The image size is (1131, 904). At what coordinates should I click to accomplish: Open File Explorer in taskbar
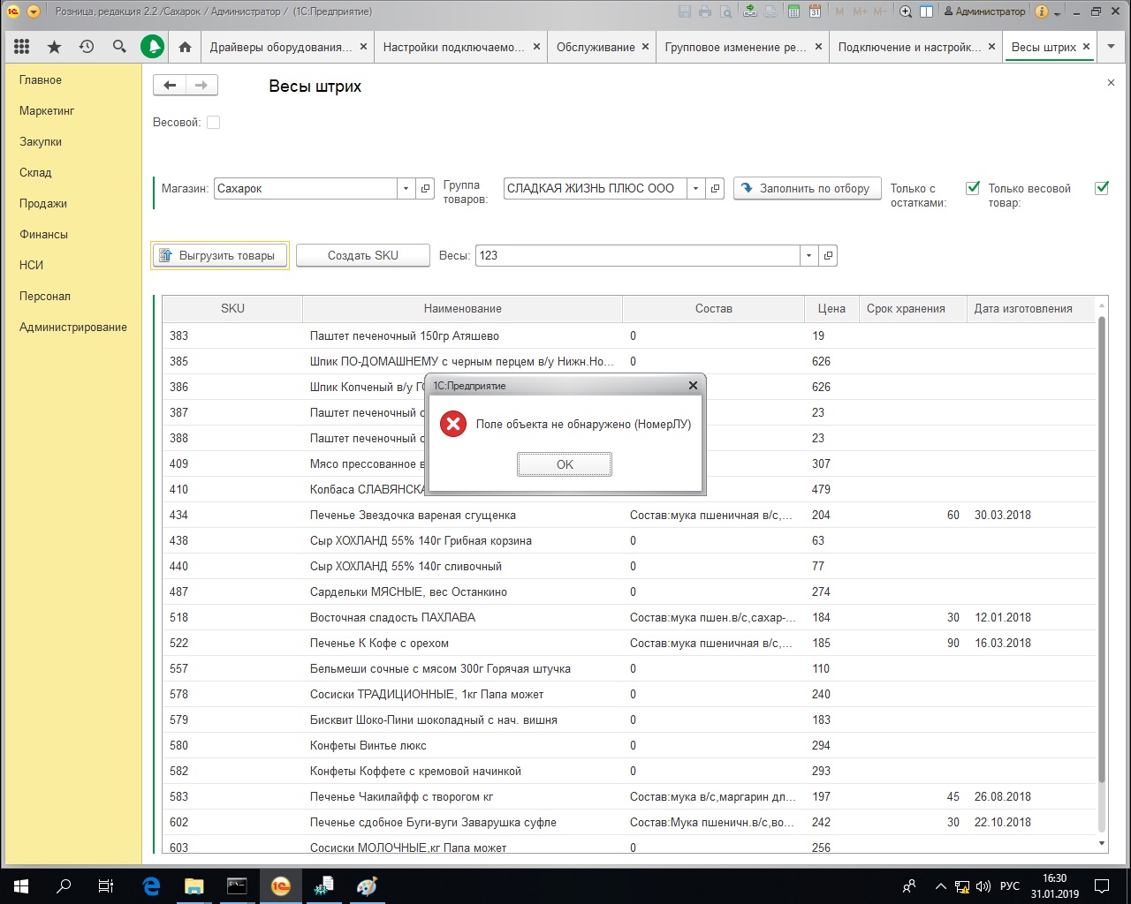[194, 885]
